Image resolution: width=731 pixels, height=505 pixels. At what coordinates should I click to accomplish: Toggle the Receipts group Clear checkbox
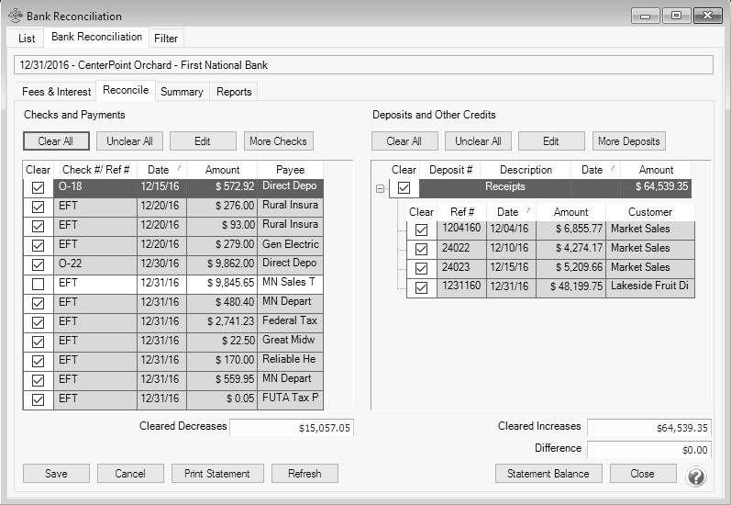coord(404,188)
